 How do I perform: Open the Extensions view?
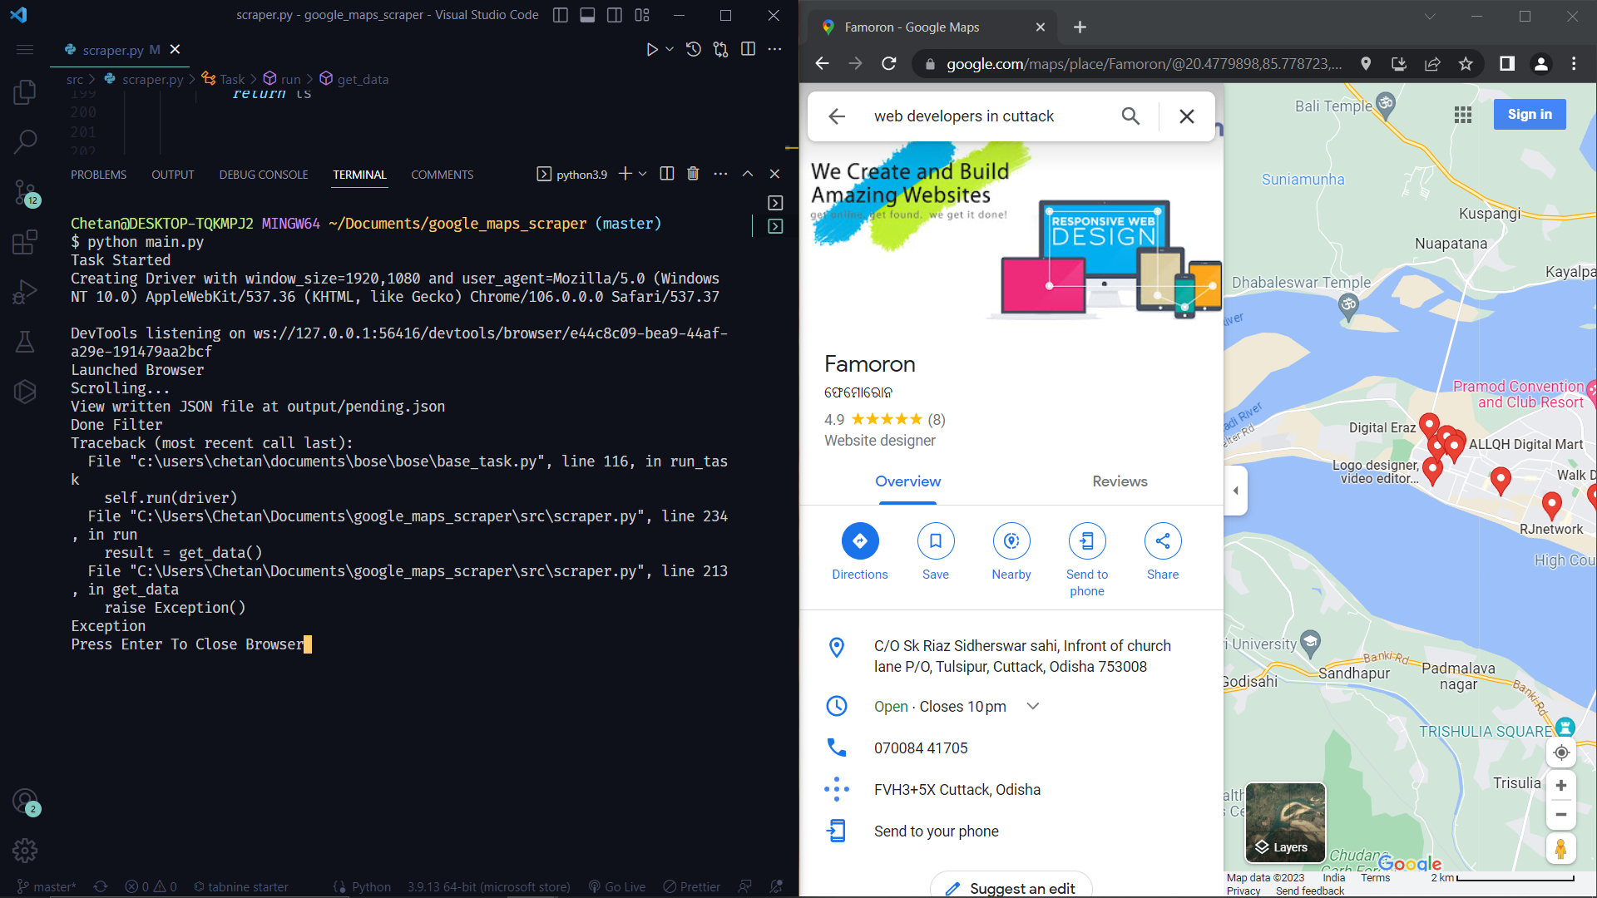(25, 242)
